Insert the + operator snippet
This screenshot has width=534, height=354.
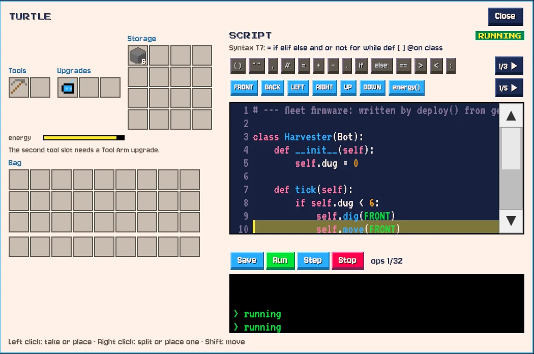(x=318, y=66)
